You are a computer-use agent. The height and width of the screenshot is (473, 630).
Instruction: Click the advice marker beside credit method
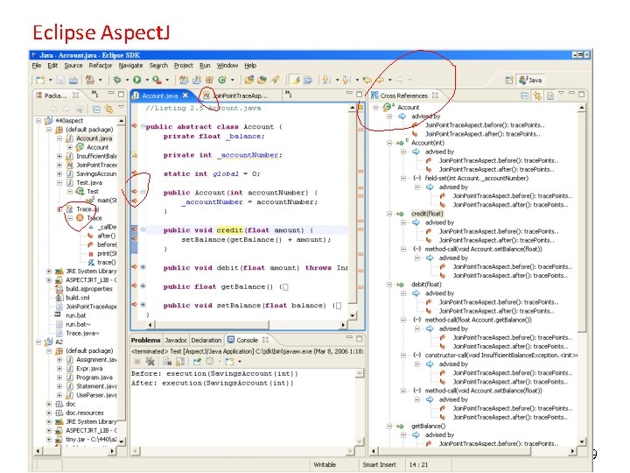click(x=134, y=231)
